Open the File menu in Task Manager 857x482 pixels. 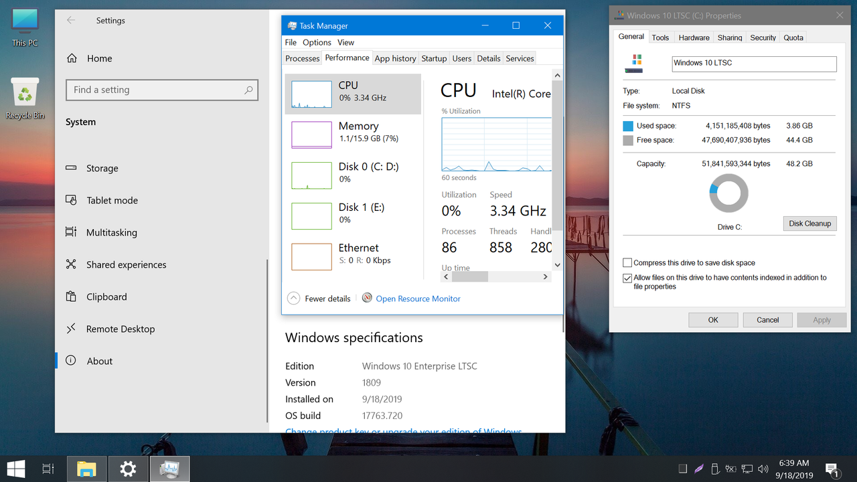291,42
